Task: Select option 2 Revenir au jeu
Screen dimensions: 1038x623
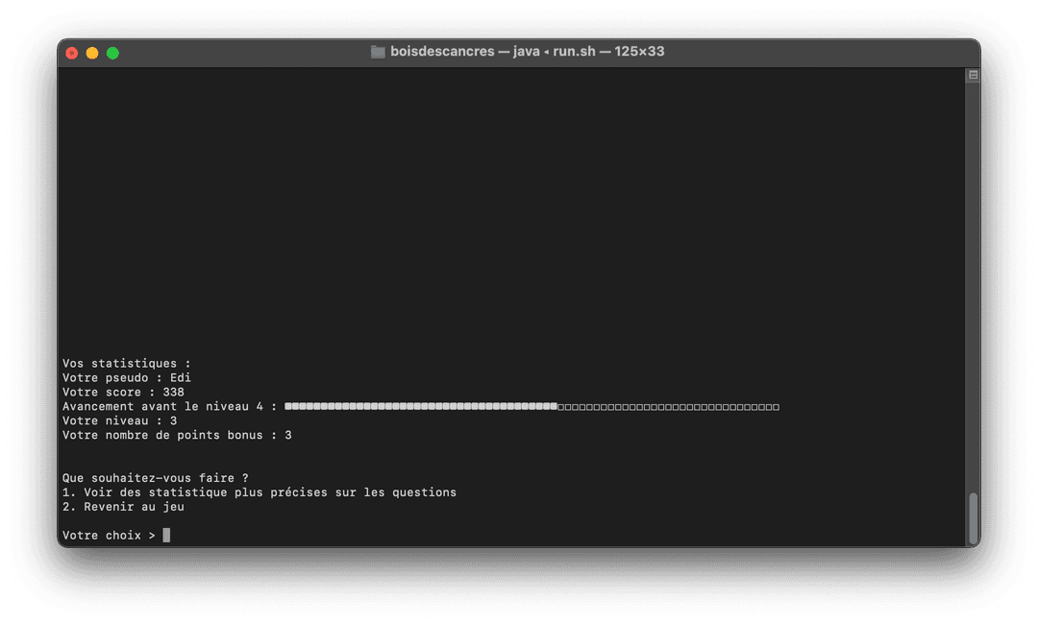Action: [x=123, y=506]
